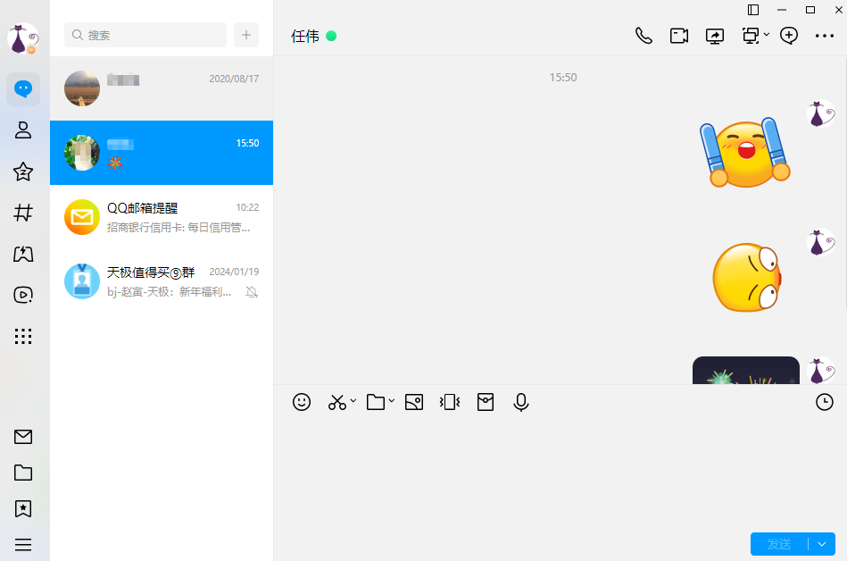Open the screen share icon
Image resolution: width=847 pixels, height=561 pixels.
point(715,36)
